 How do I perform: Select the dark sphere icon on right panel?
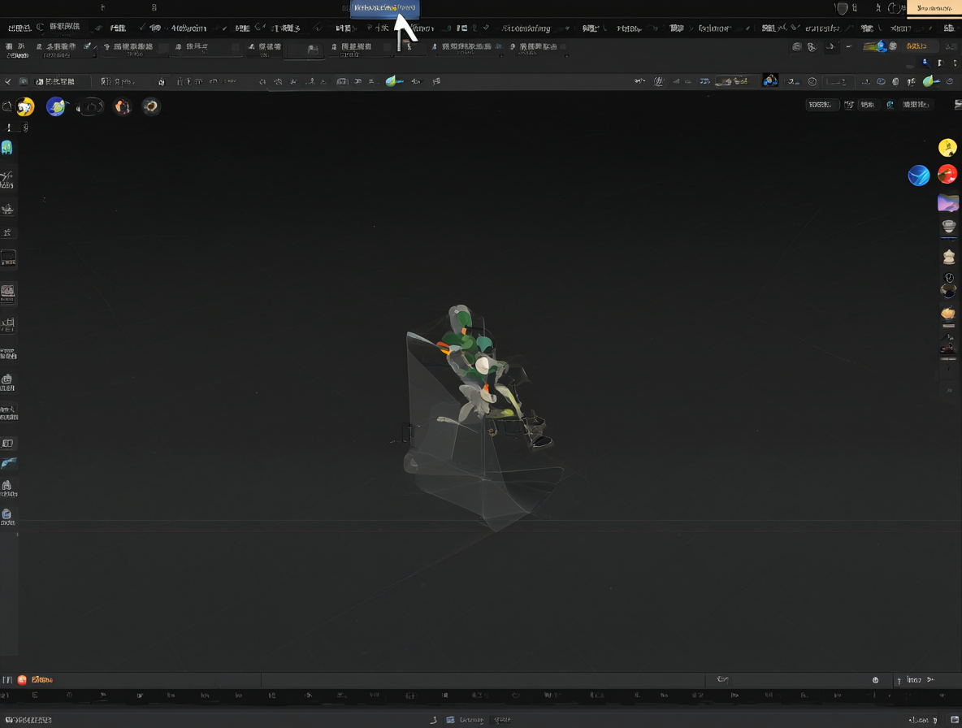coord(948,290)
